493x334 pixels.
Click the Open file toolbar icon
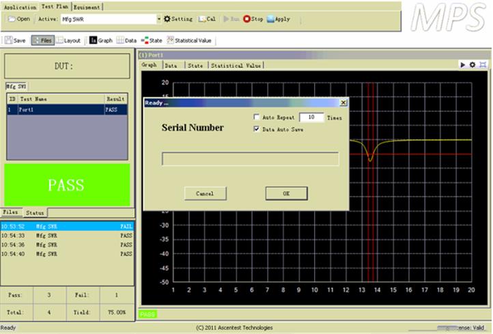click(12, 19)
